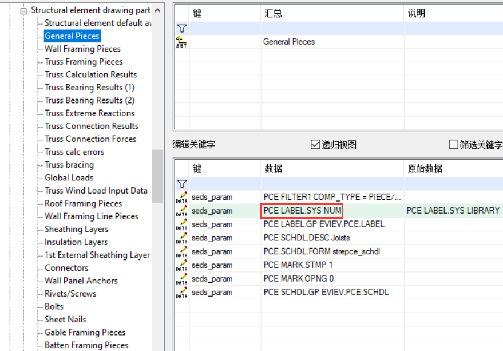Toggle the 递归视图 checkbox
This screenshot has width=503, height=351.
(x=315, y=144)
